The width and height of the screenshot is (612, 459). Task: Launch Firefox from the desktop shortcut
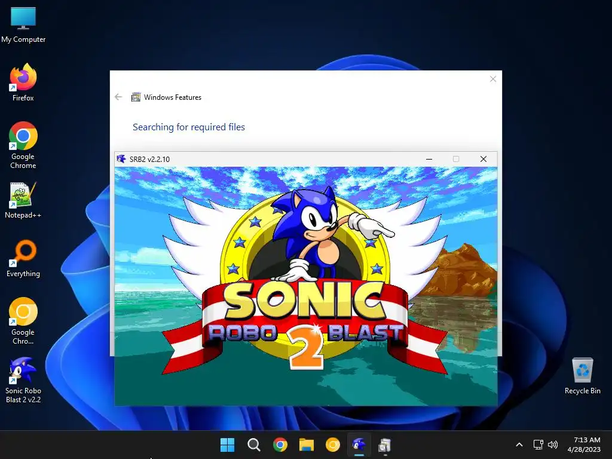(23, 82)
